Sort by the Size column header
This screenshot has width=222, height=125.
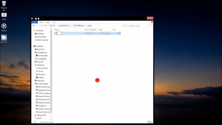point(114,30)
